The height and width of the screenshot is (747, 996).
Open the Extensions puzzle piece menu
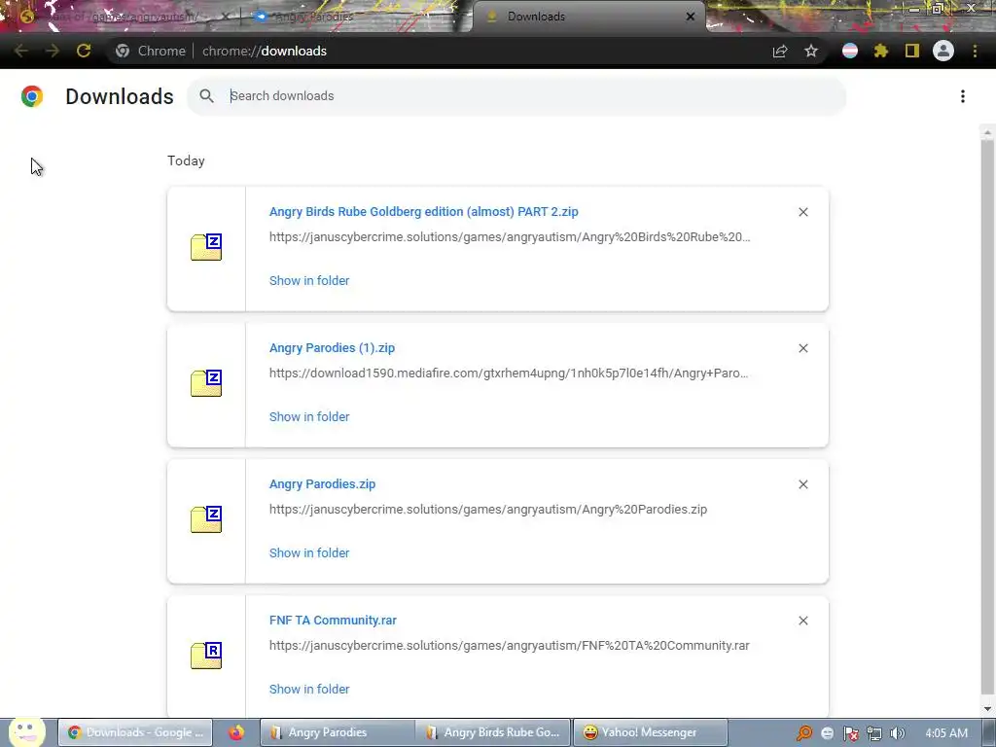coord(881,51)
